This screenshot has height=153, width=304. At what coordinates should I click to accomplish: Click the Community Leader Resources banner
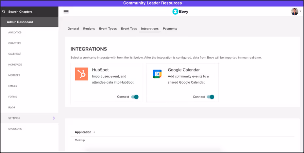pyautogui.click(x=152, y=3)
